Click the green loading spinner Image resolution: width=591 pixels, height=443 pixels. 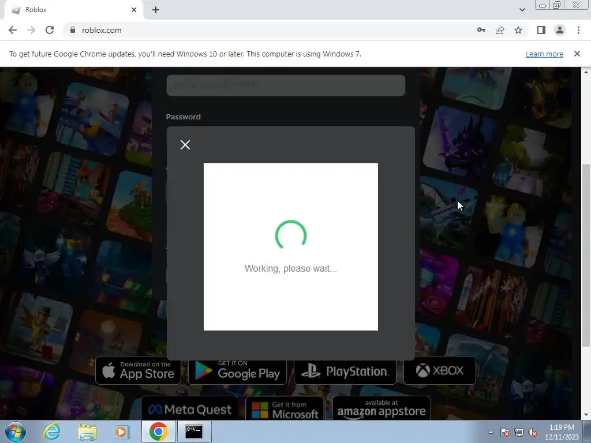(x=291, y=235)
